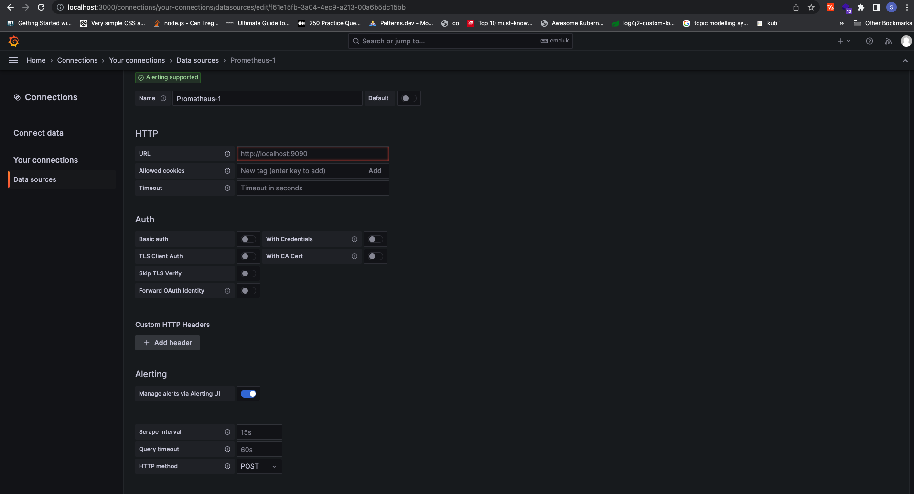This screenshot has height=494, width=914.
Task: Enable Forward OAuth Identity toggle
Action: pos(248,291)
